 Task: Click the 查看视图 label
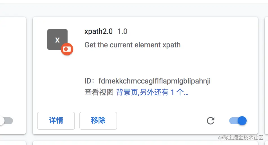(x=99, y=92)
